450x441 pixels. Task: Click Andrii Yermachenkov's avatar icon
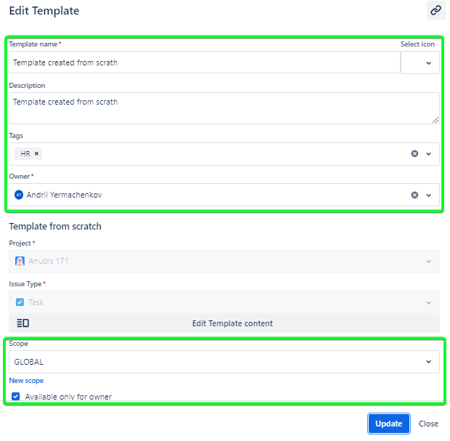coord(19,195)
